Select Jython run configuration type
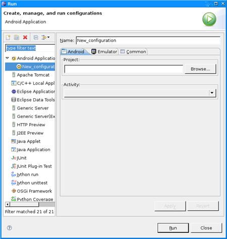 [25, 174]
